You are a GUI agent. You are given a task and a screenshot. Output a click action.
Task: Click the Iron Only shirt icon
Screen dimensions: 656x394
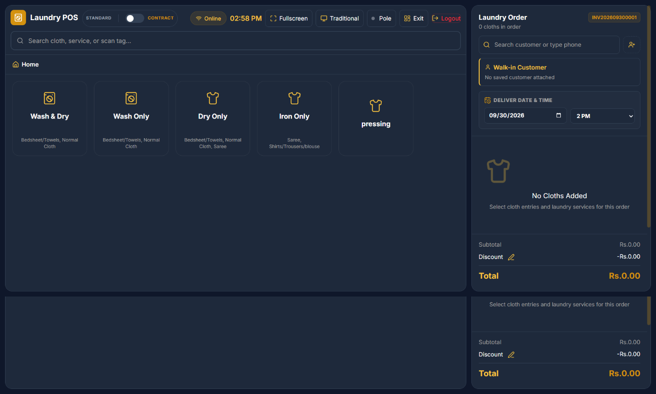pos(294,98)
